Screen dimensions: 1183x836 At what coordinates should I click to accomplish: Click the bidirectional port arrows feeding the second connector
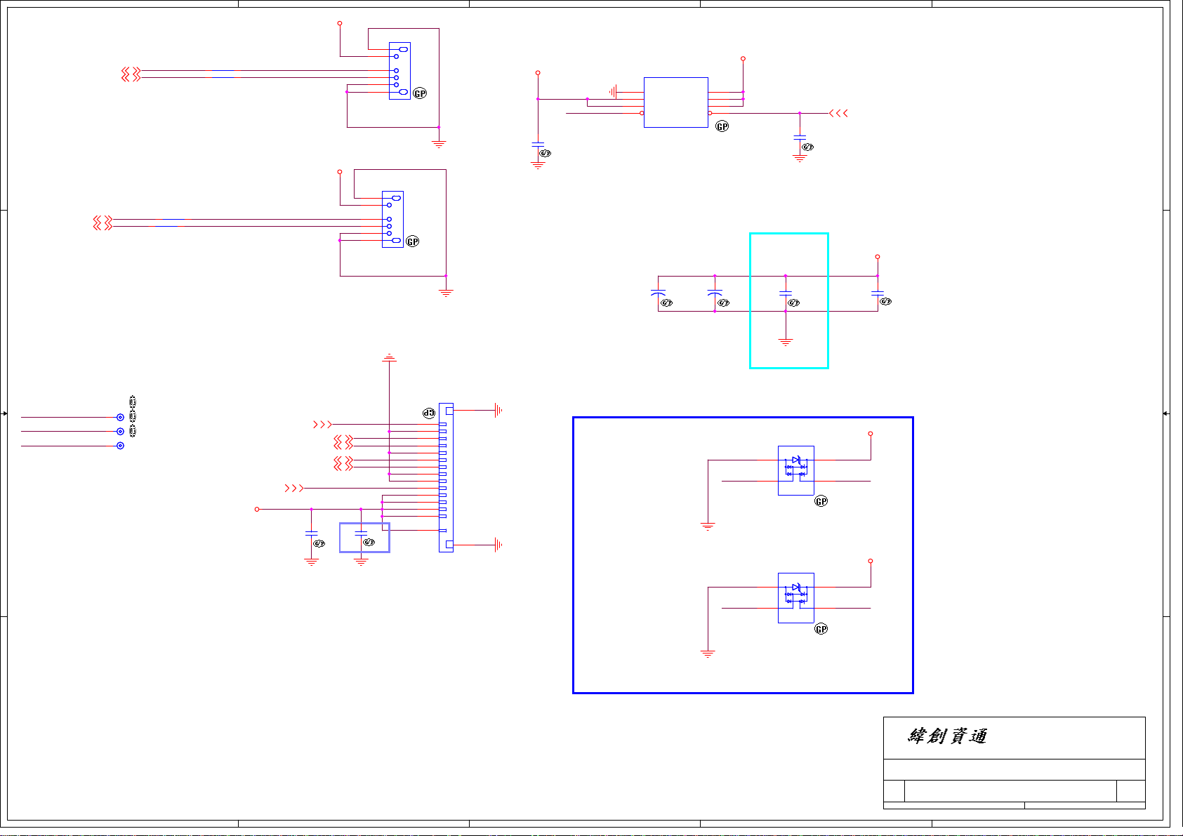103,223
